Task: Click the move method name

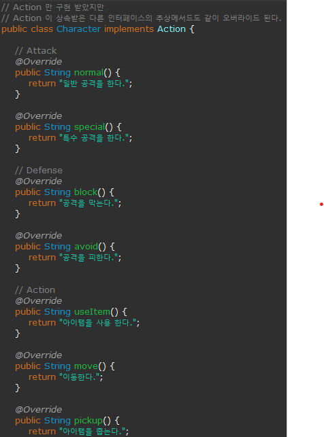Action: [x=86, y=366]
